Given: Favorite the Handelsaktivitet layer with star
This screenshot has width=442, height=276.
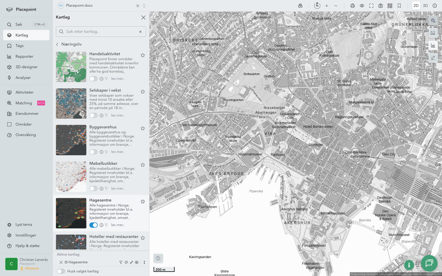Looking at the screenshot, I should click(x=143, y=55).
